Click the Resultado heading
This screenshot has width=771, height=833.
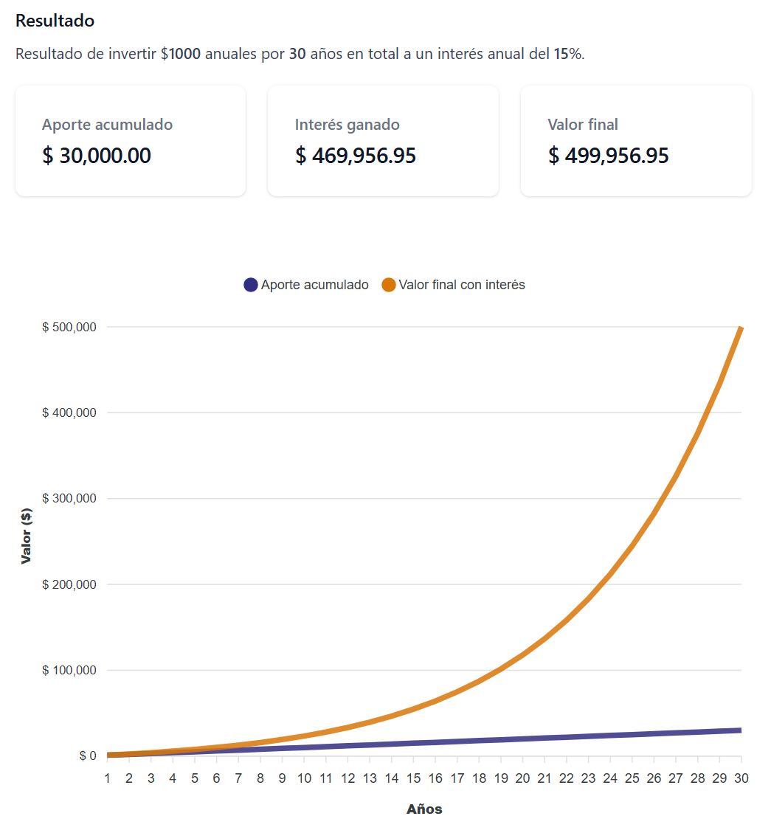[x=55, y=21]
